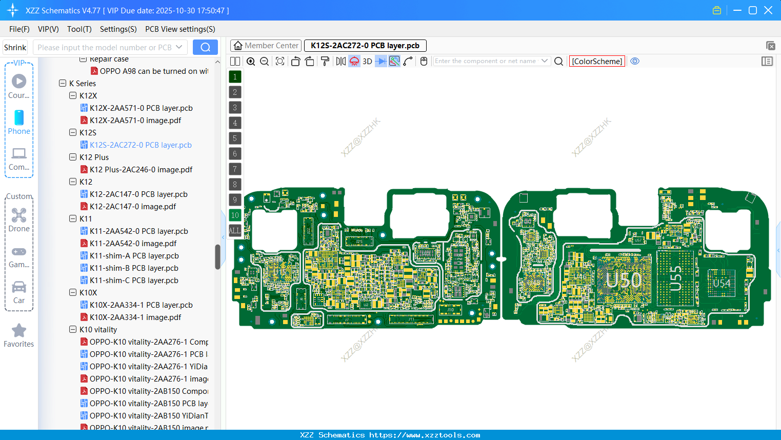Activate the Zoom In tool
781x440 pixels.
point(251,61)
